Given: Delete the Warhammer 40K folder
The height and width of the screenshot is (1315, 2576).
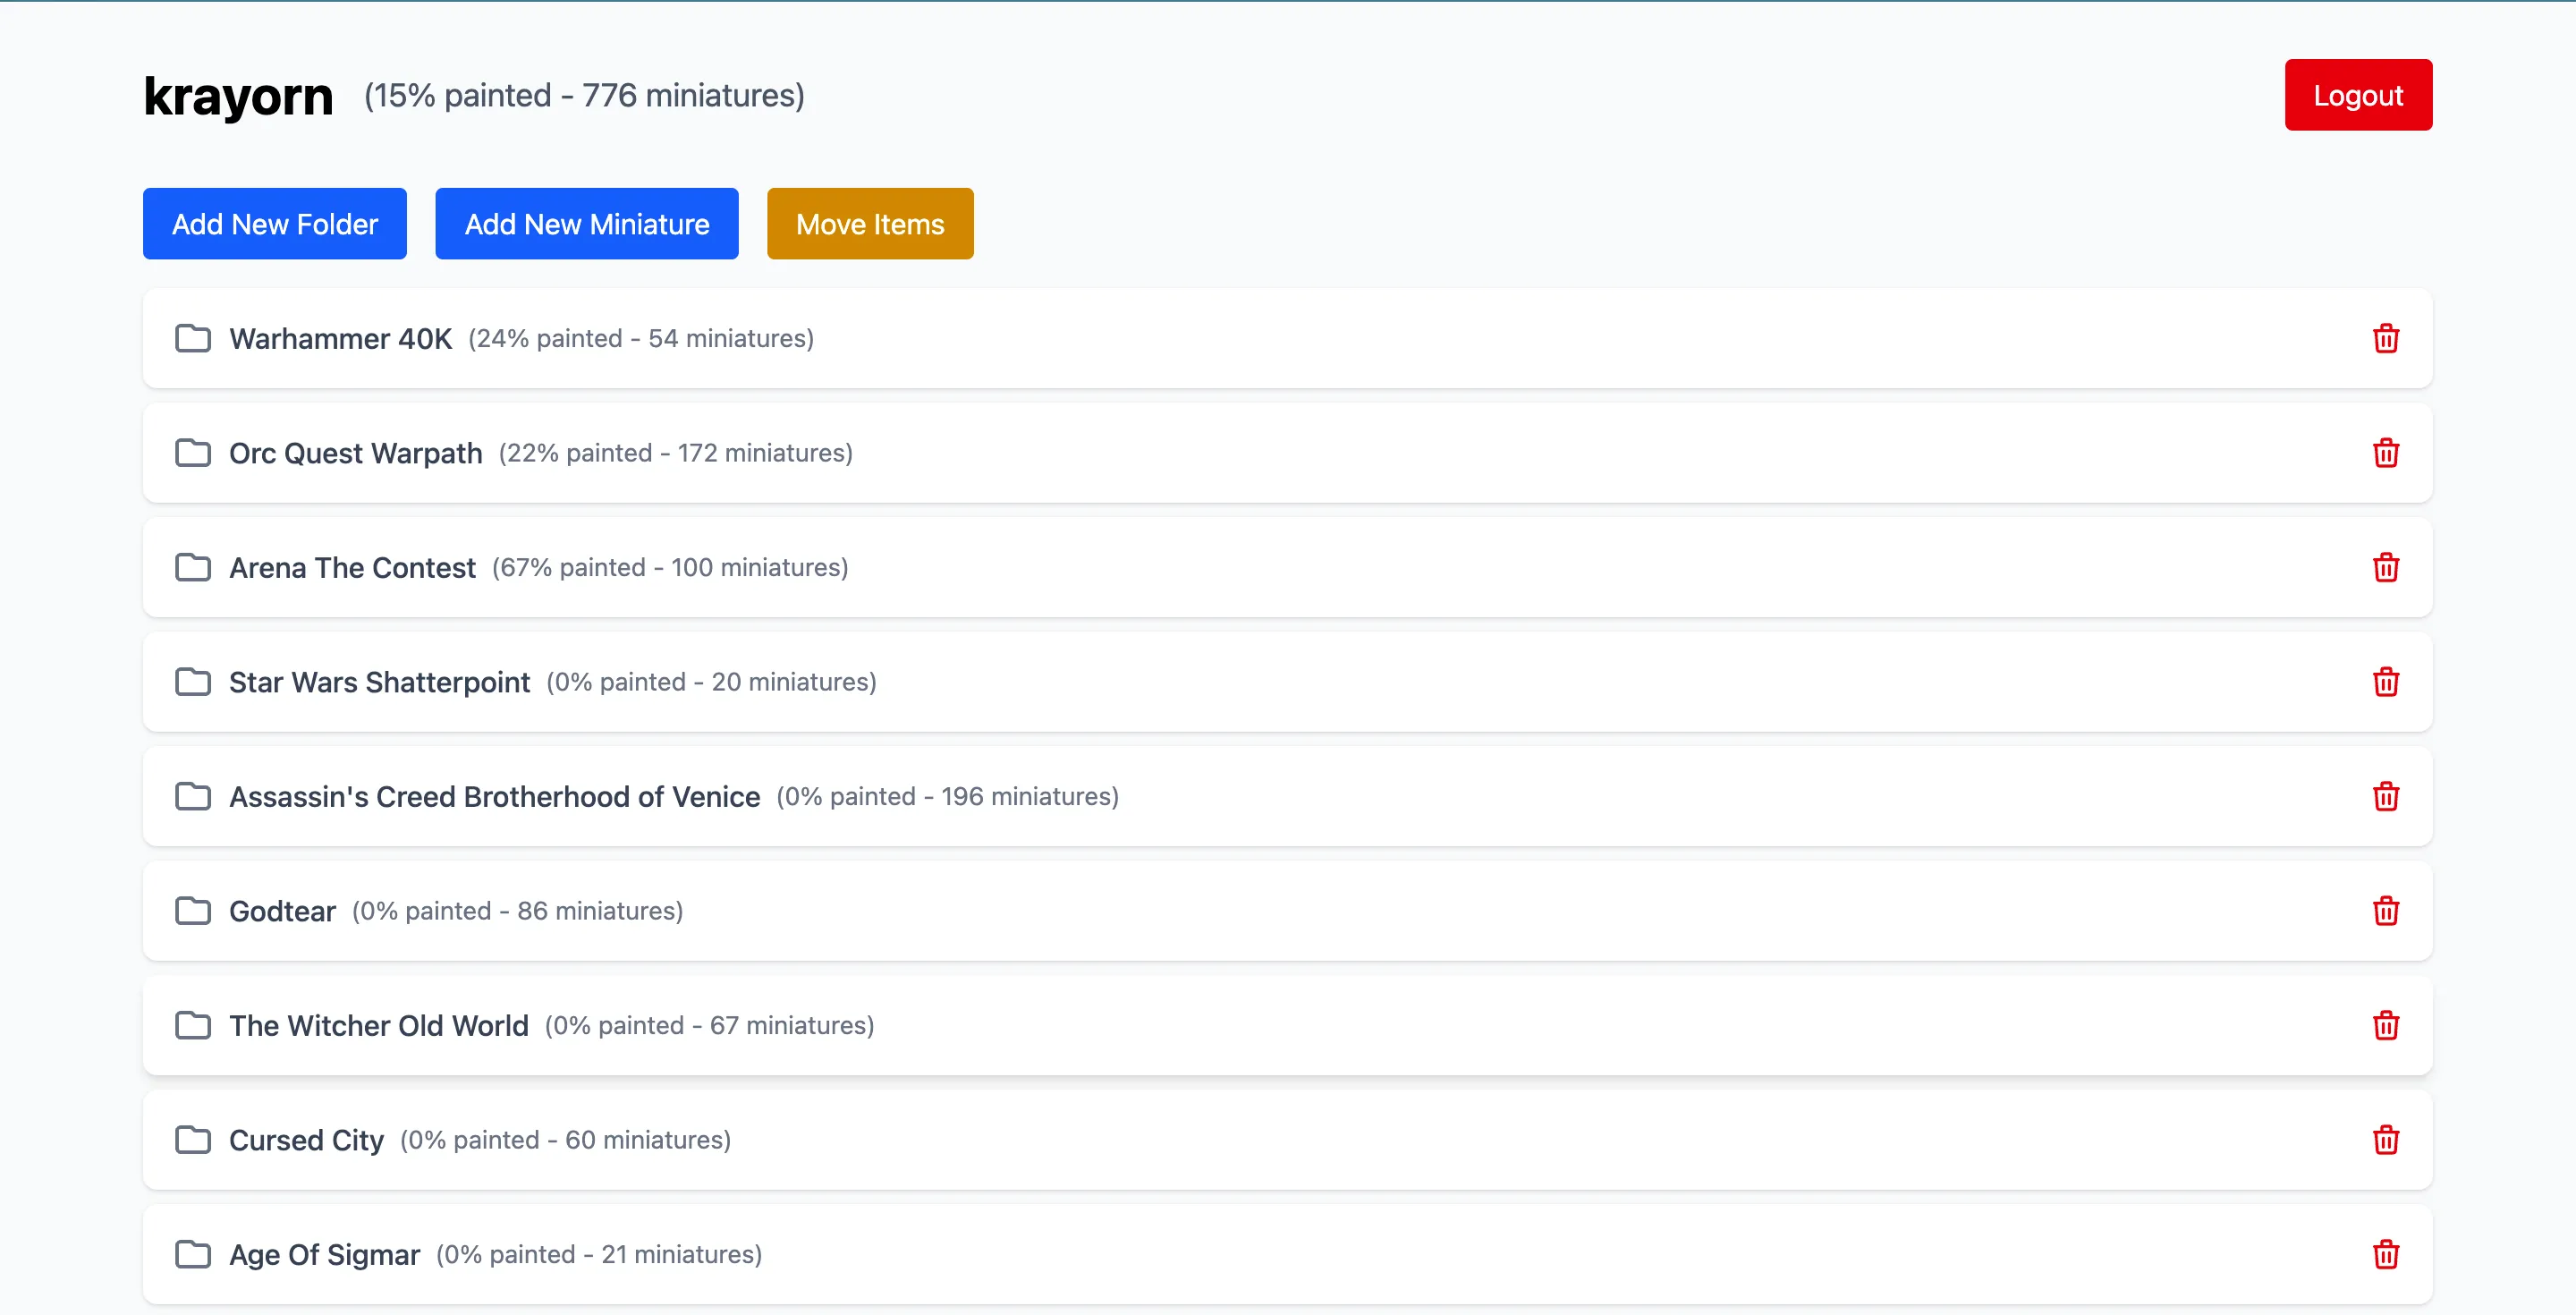Looking at the screenshot, I should point(2385,338).
